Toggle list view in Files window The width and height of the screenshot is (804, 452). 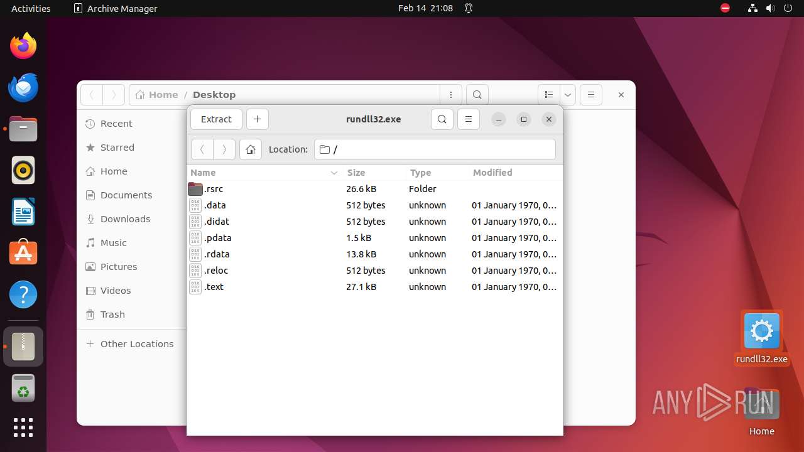pyautogui.click(x=549, y=95)
